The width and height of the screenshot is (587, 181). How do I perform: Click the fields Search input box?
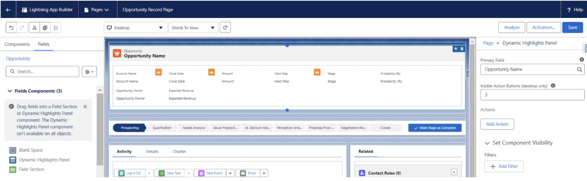pyautogui.click(x=42, y=71)
